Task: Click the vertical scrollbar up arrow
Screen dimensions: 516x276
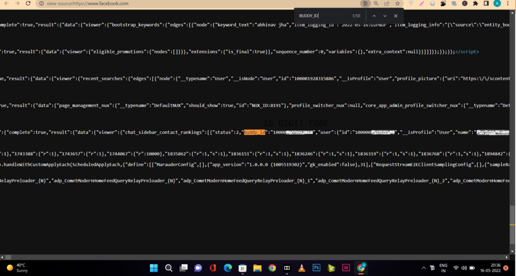Action: point(512,13)
